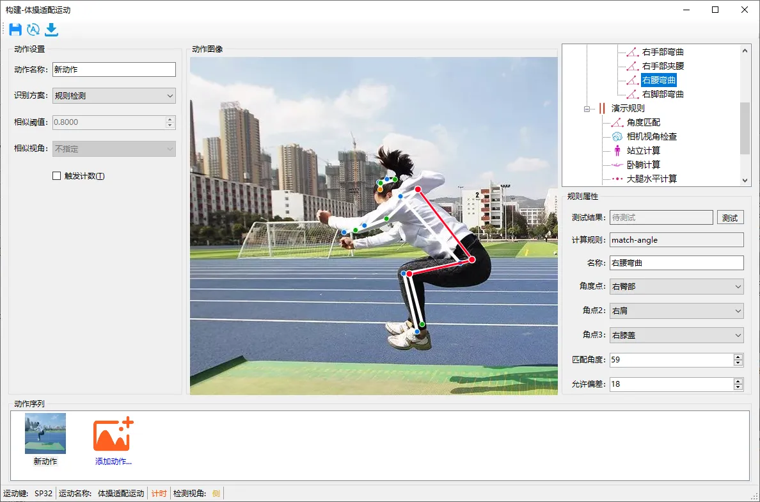Click angle icon beside 角度匹配

(x=617, y=122)
